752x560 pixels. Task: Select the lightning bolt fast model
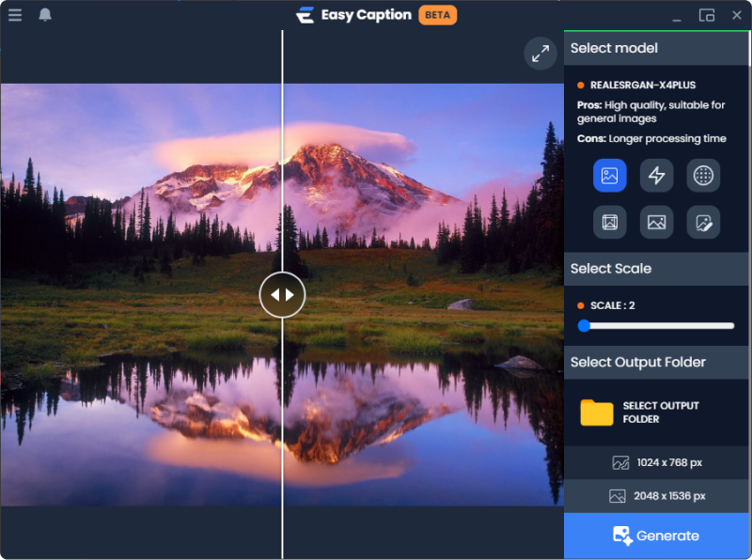coord(656,176)
